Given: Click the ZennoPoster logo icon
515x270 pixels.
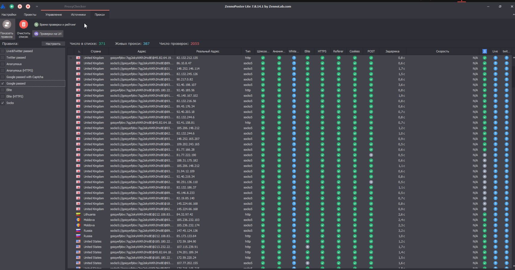Looking at the screenshot, I should click(3, 6).
